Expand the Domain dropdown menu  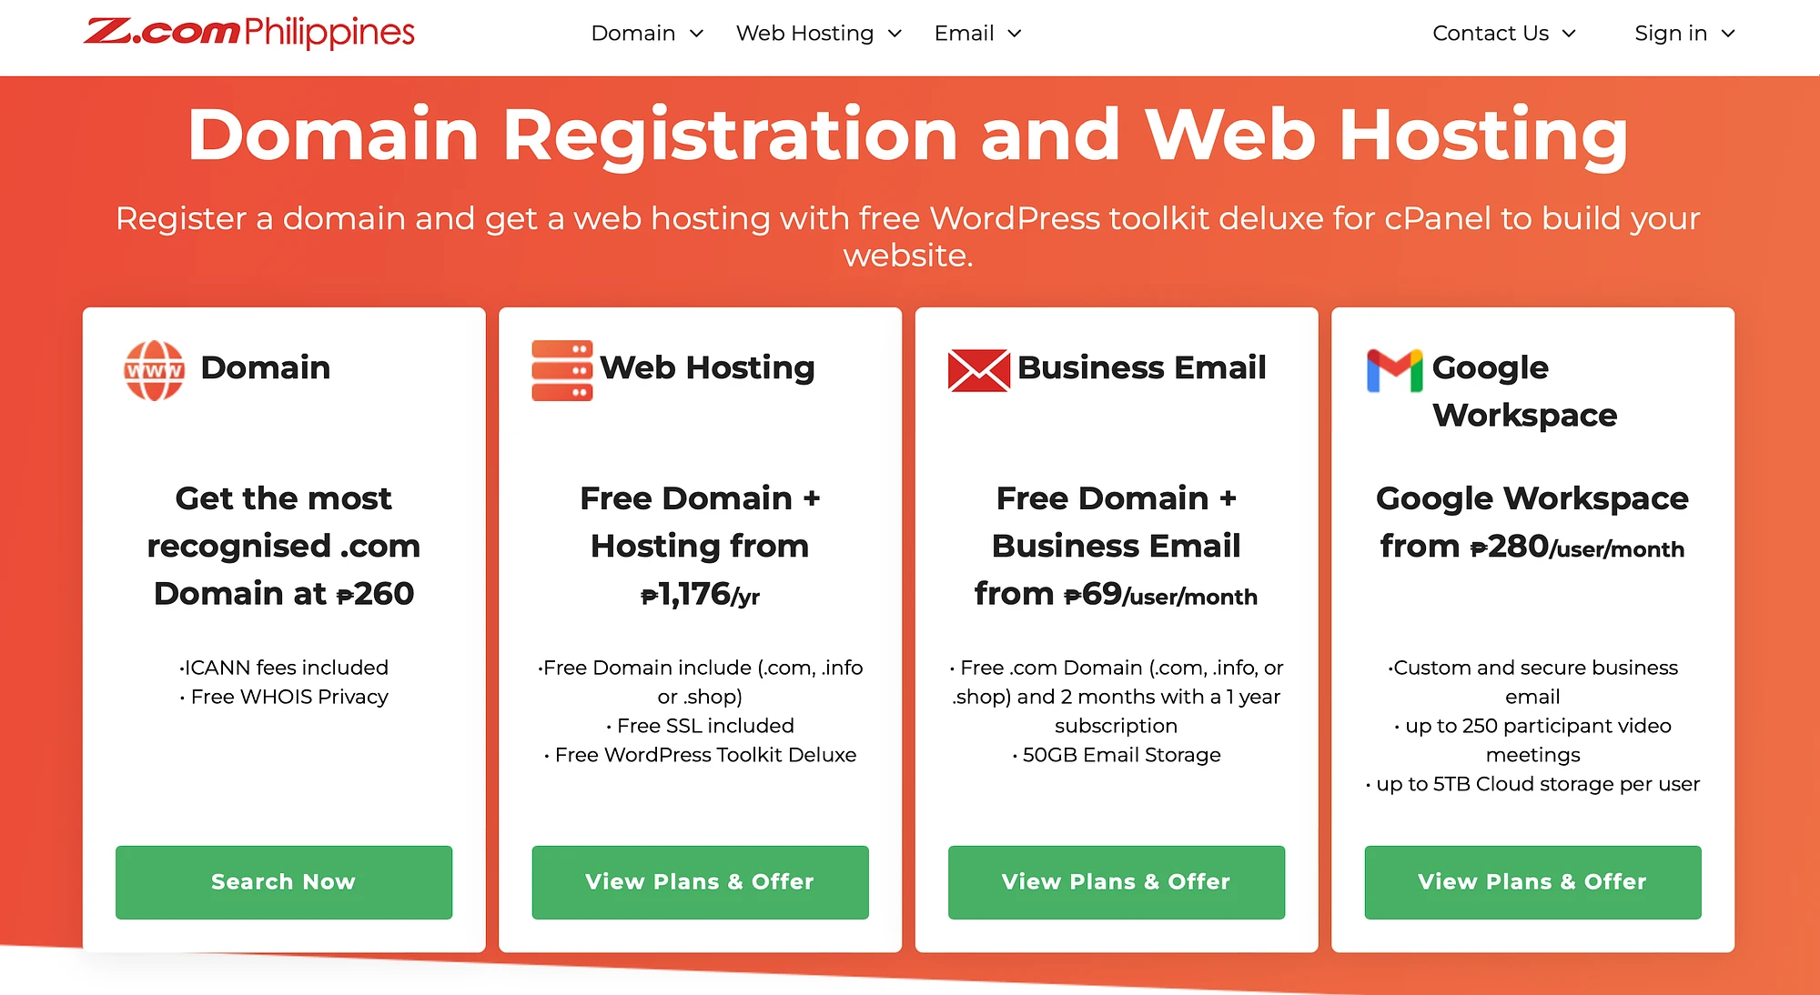(x=642, y=33)
